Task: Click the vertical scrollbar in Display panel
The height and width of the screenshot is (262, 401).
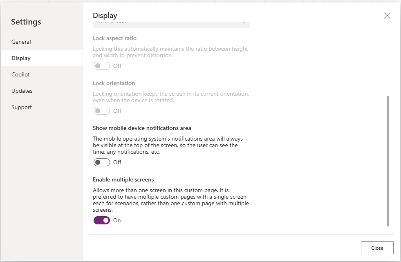Action: pyautogui.click(x=388, y=161)
